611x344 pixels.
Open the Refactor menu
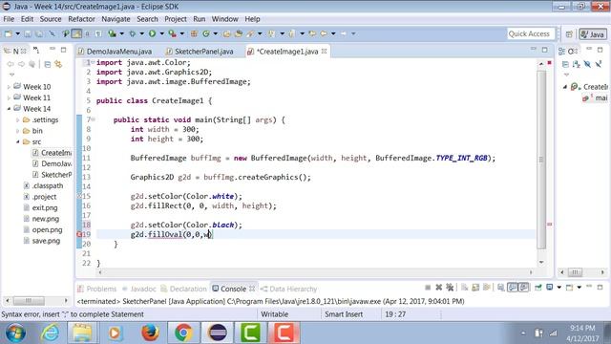click(x=81, y=19)
